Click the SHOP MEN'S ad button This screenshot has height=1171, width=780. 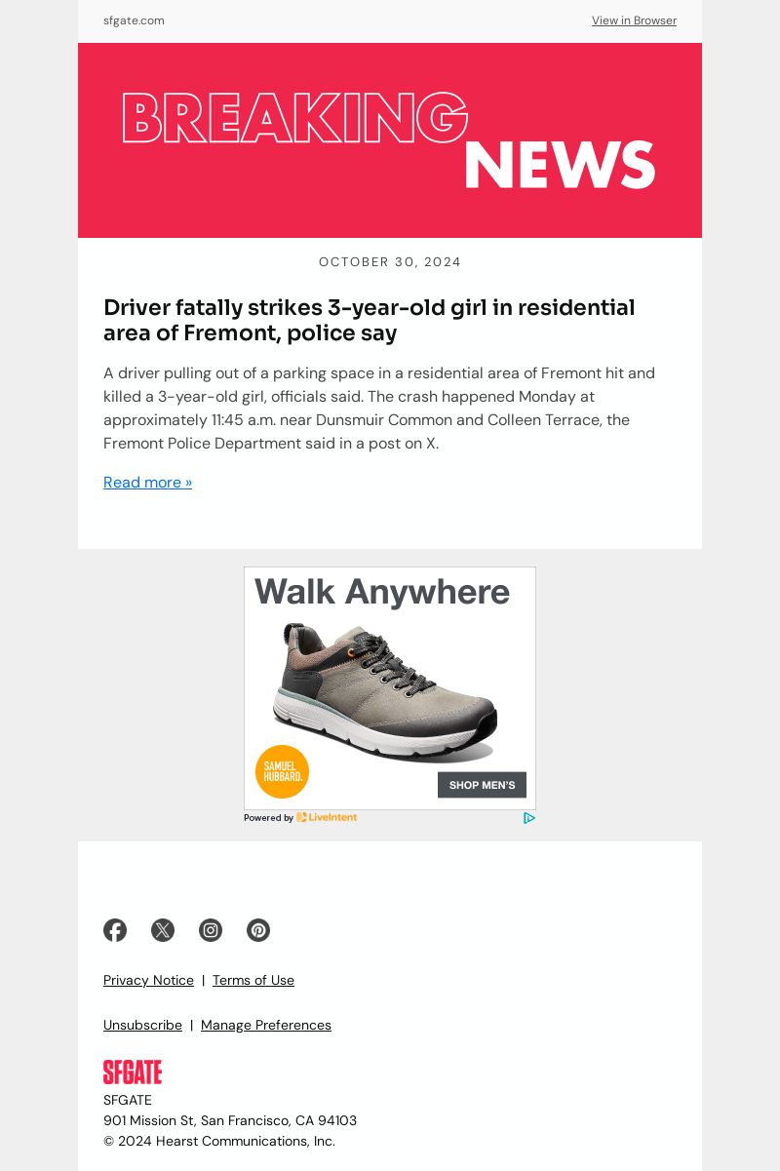482,785
